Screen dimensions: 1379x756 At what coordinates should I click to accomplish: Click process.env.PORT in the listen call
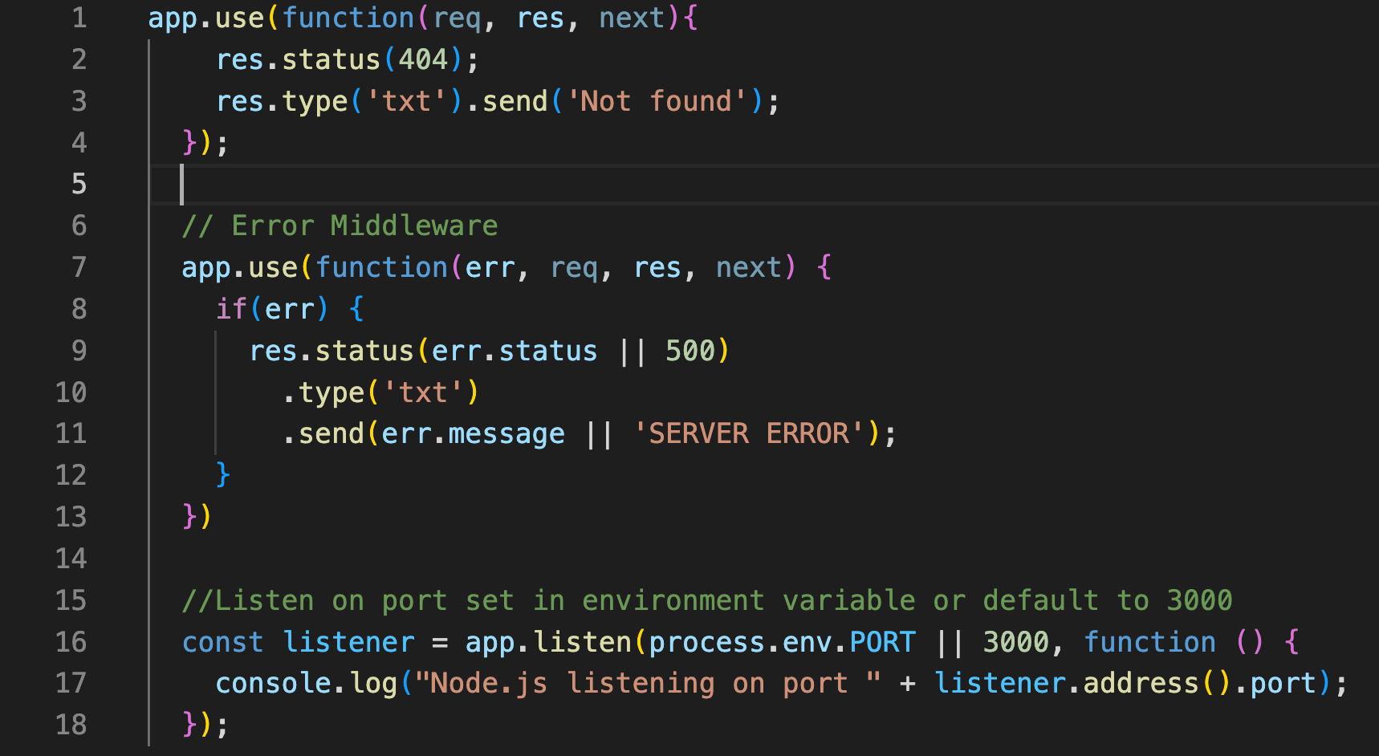782,642
